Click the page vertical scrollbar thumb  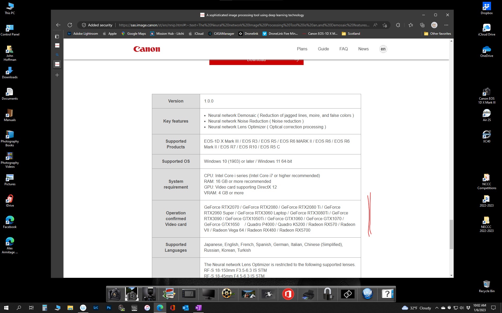451,234
